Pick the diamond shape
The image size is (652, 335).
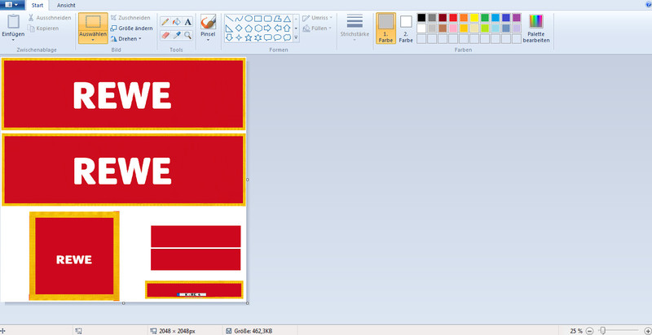coord(239,28)
